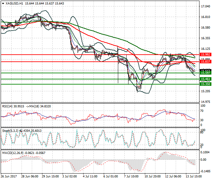Click the 7 Jul 10:00 time label
212x180 pixels.
[x=130, y=176]
